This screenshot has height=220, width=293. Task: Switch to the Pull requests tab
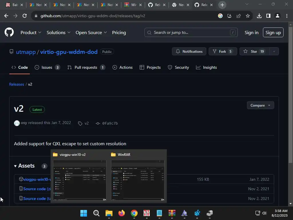tap(86, 67)
